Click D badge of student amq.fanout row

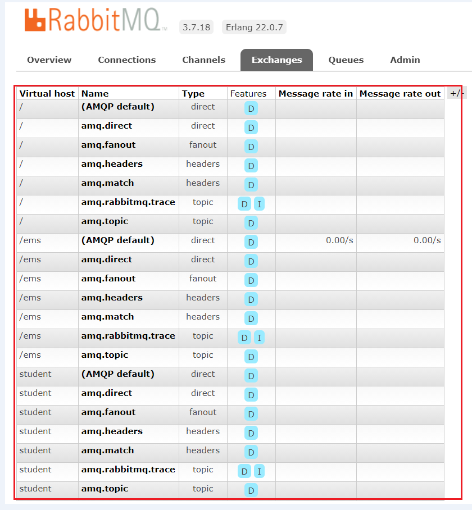tap(251, 414)
